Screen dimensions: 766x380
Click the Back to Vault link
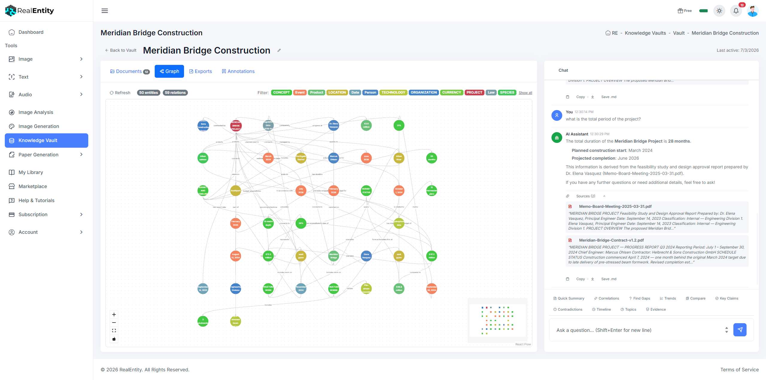coord(121,50)
